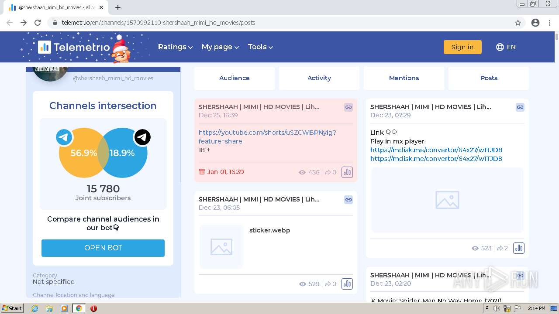Click the orange Telegram circle icon

click(x=64, y=137)
